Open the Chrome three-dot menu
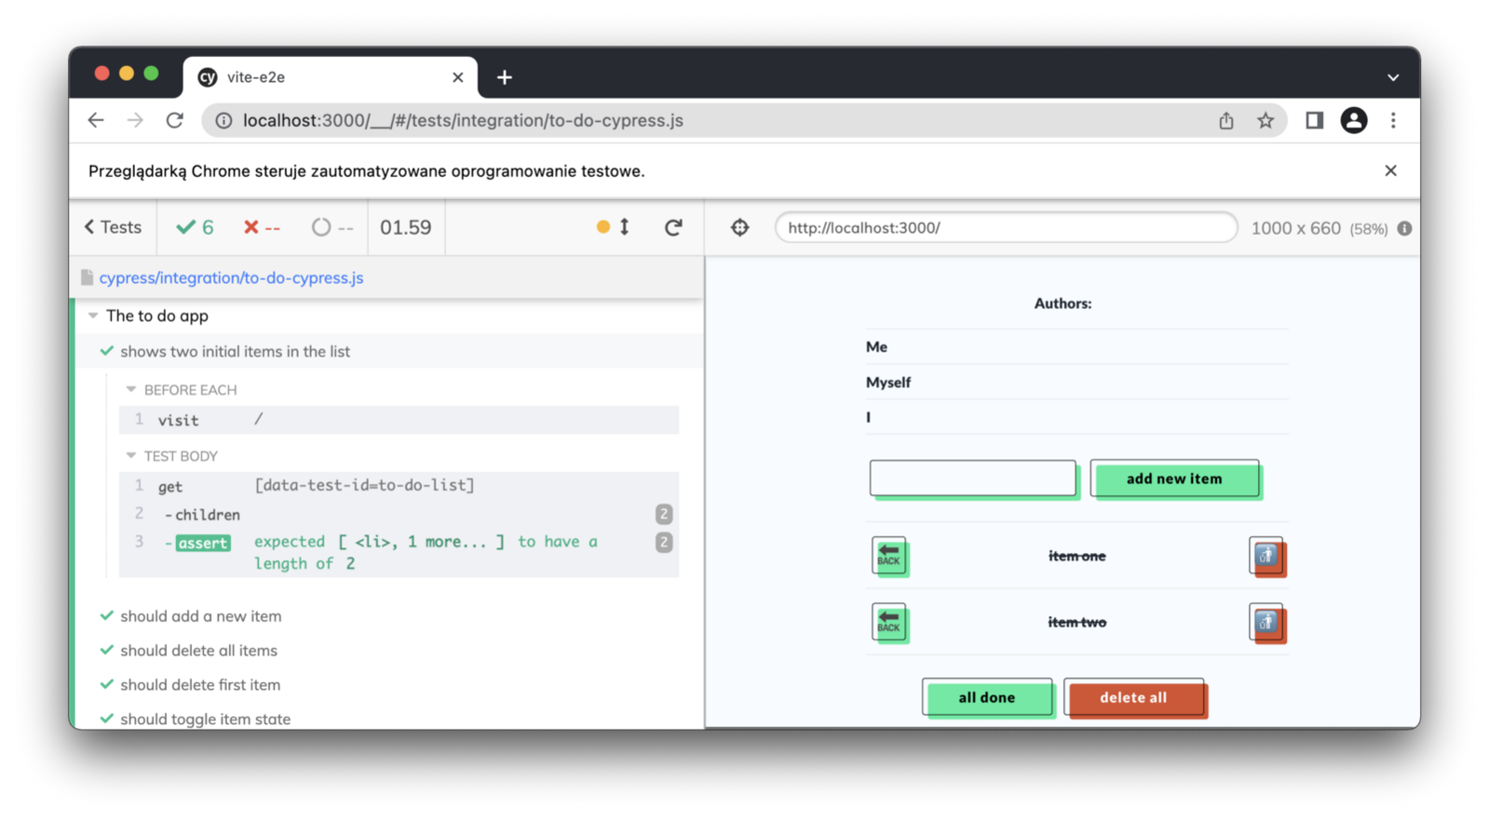The image size is (1489, 820). tap(1393, 120)
